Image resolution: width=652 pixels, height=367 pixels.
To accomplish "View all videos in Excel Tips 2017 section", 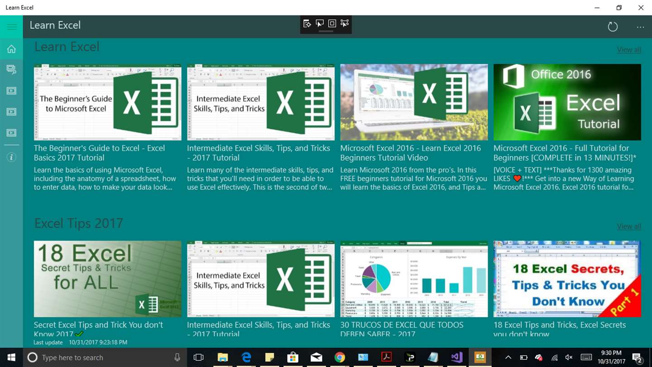I will (629, 227).
